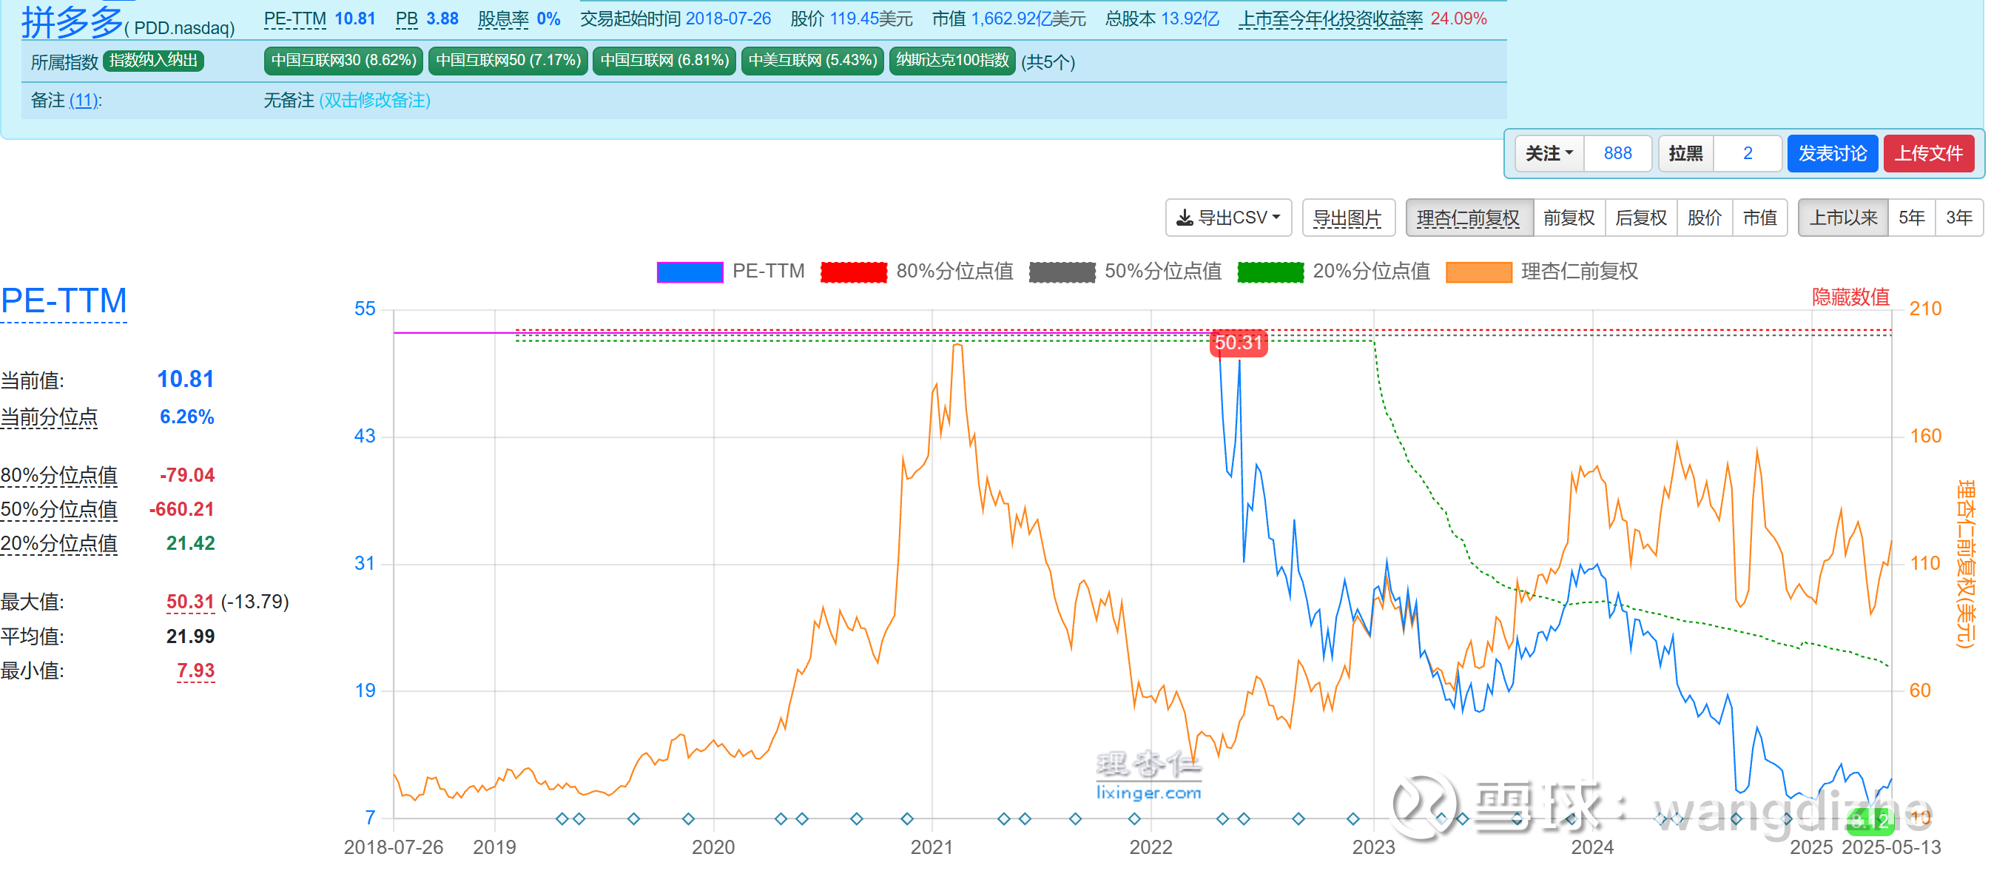
Task: Click the download icon in 导出CSV
Action: 1184,219
